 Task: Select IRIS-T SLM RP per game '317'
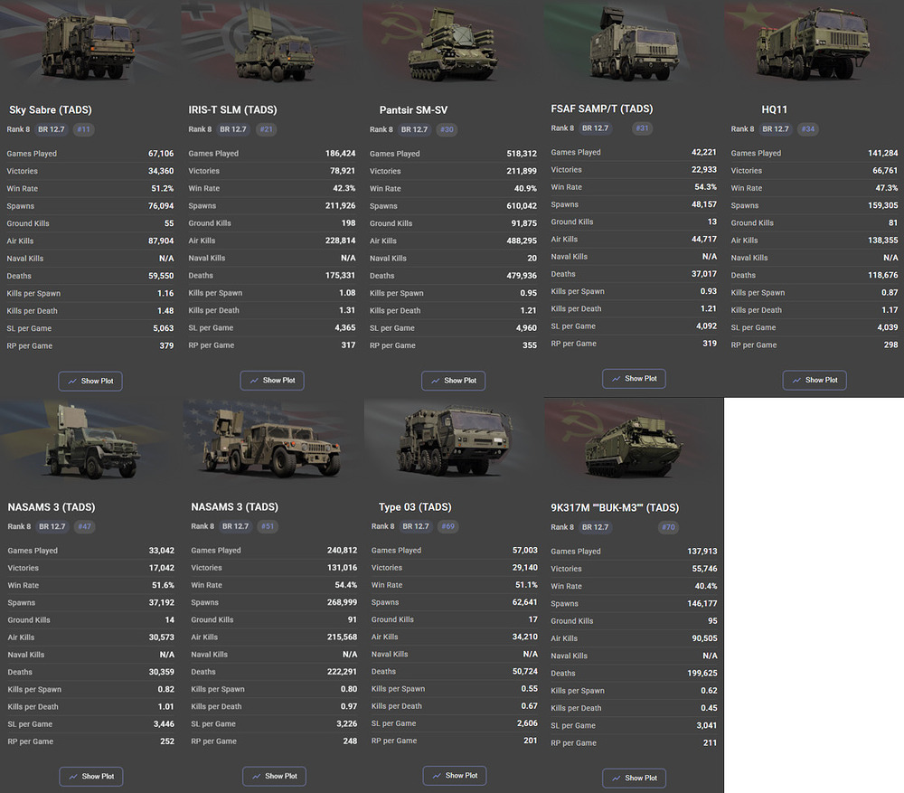coord(348,345)
